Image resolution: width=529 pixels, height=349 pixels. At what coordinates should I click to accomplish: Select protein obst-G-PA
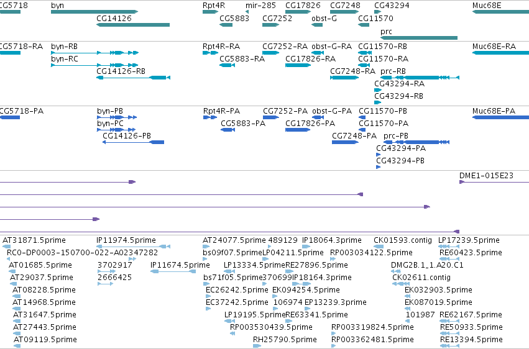click(318, 117)
